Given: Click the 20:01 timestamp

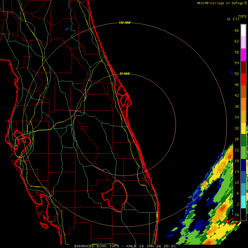Looking at the screenshot, I should (x=170, y=246).
